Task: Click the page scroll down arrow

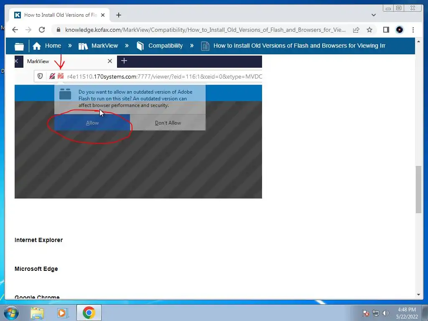Action: point(418,295)
